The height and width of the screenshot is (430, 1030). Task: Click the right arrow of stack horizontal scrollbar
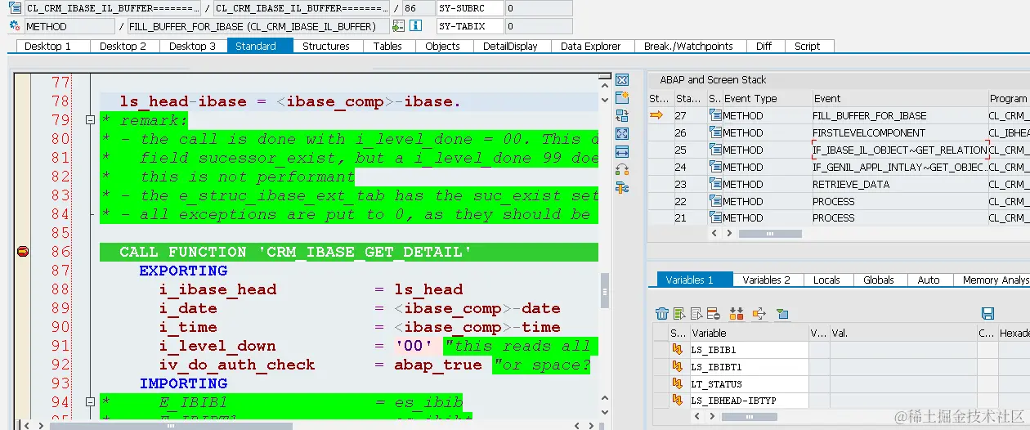tap(728, 234)
